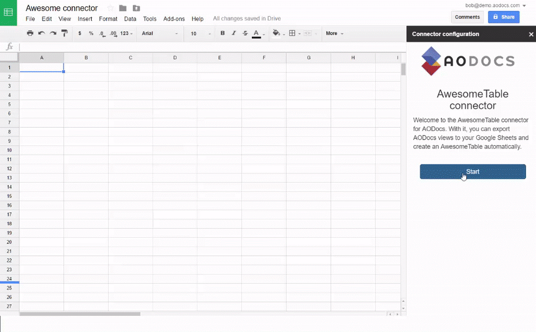Click the merge cells icon
This screenshot has width=536, height=332.
click(x=308, y=33)
